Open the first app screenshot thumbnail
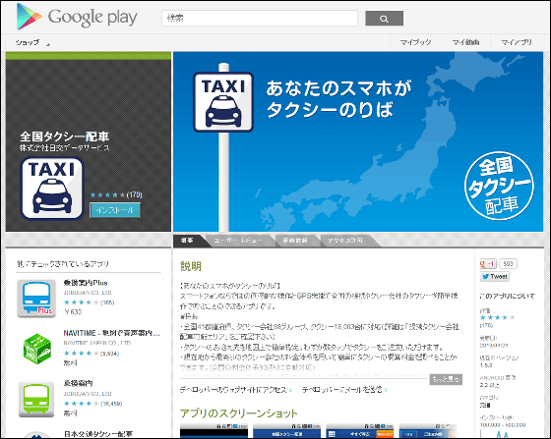Image resolution: width=551 pixels, height=439 pixels. tap(214, 431)
